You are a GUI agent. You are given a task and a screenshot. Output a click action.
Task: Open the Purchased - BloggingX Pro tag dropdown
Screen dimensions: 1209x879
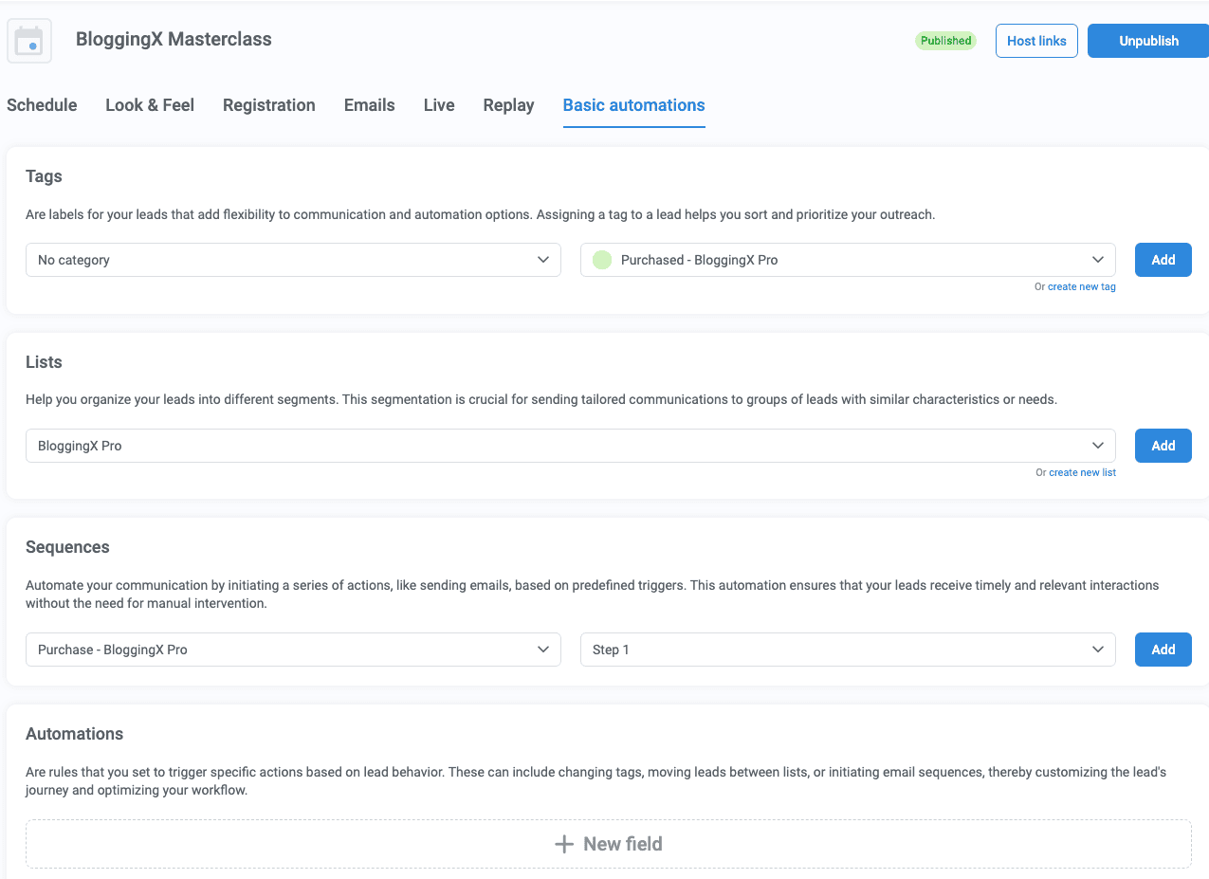click(x=848, y=260)
